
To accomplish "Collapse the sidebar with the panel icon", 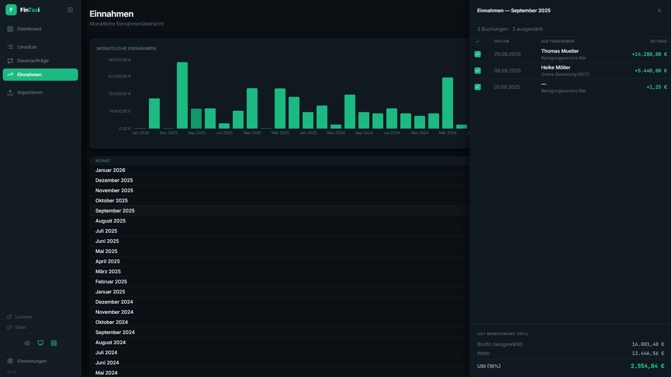I will (70, 10).
